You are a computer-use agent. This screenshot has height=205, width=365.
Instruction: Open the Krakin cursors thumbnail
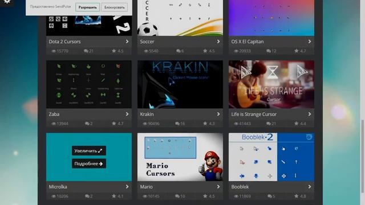pyautogui.click(x=180, y=84)
